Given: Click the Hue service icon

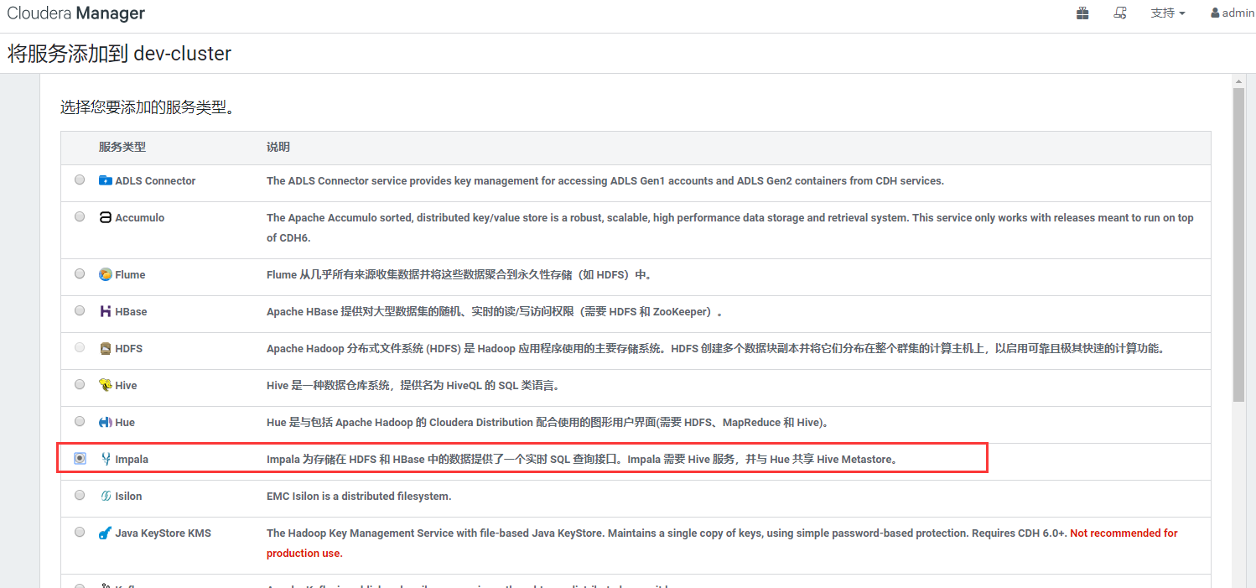Looking at the screenshot, I should click(x=105, y=422).
